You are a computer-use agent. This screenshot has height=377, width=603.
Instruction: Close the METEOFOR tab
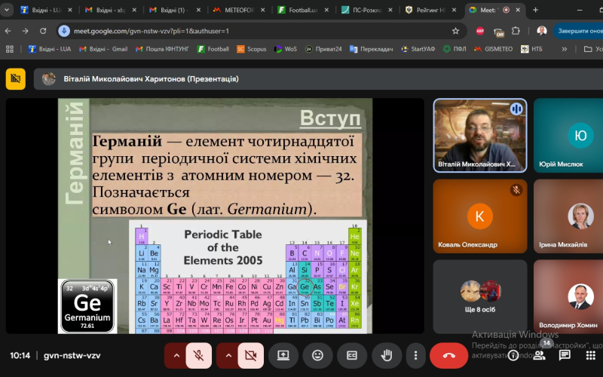pos(262,10)
